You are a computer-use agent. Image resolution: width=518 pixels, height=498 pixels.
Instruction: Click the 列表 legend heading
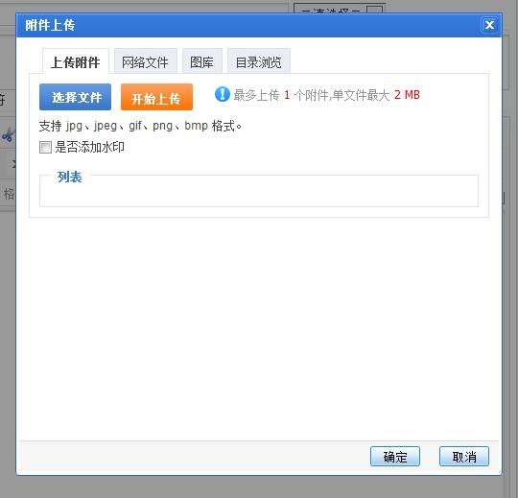point(69,177)
